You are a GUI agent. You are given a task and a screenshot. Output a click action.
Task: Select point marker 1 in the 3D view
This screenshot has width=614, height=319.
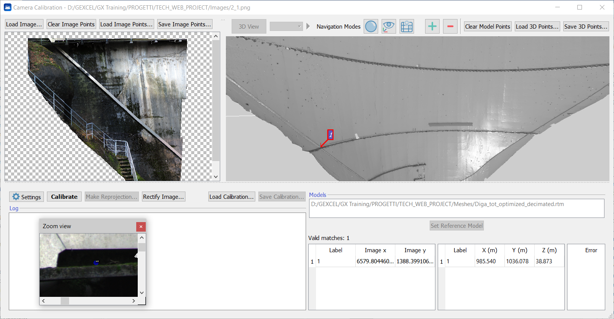click(x=330, y=135)
